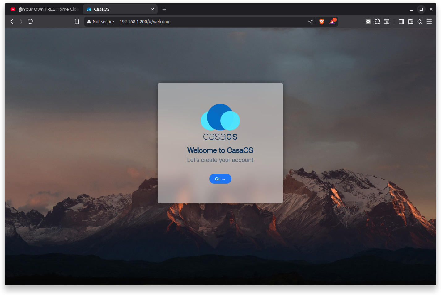Open the browser main hamburger menu
Image resolution: width=441 pixels, height=295 pixels.
click(x=429, y=22)
